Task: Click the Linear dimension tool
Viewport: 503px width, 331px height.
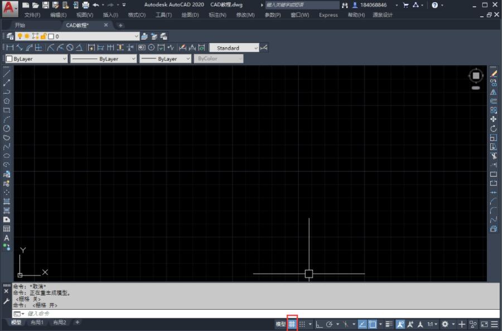Action: pos(9,48)
